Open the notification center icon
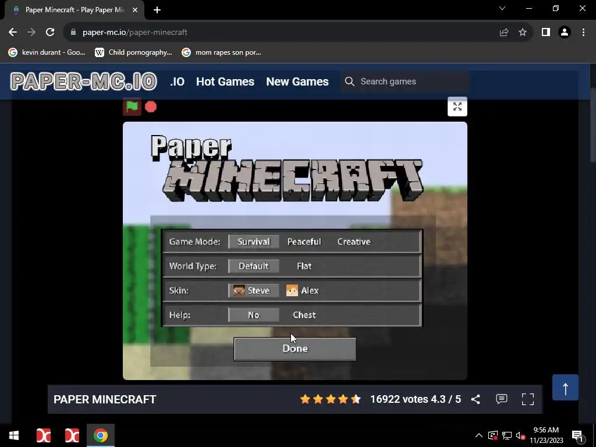Image resolution: width=596 pixels, height=447 pixels. point(577,435)
